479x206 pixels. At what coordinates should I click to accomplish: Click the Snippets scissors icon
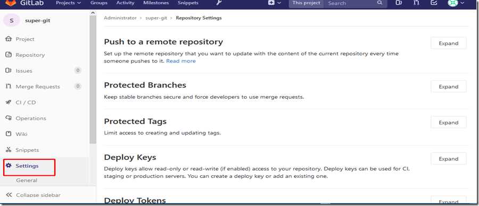pos(9,150)
